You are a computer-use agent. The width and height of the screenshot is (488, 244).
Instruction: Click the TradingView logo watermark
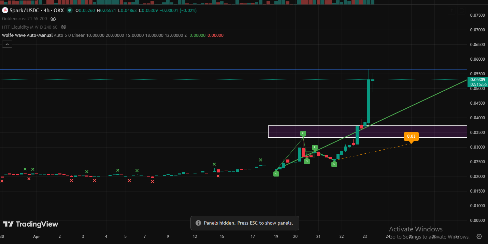[x=30, y=224]
